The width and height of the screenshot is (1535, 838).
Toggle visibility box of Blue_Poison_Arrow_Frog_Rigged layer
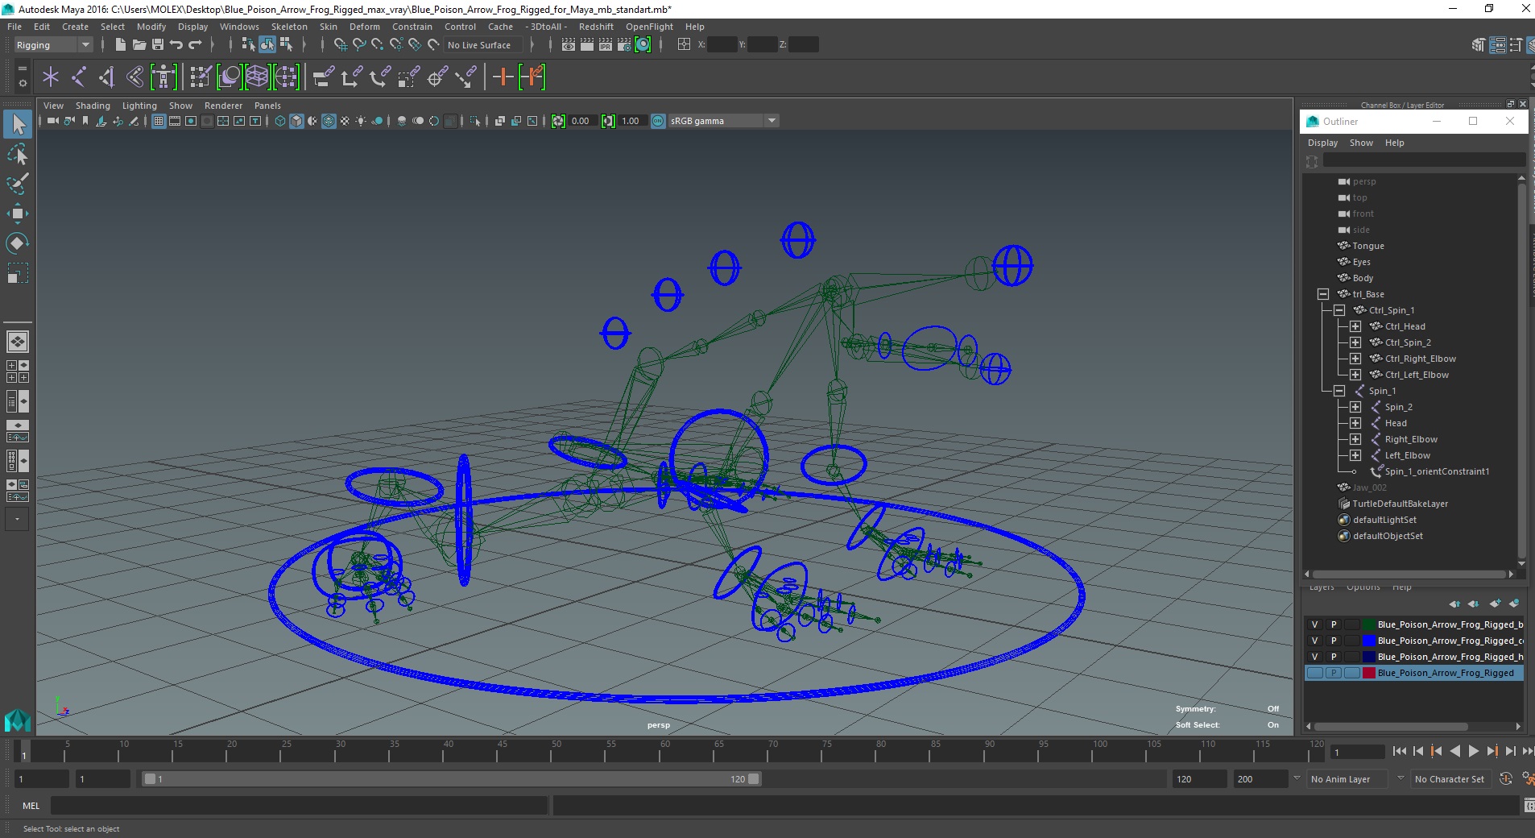[x=1315, y=673]
